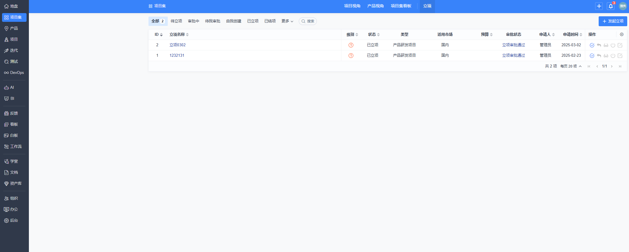Click the plus quick-create icon in header
Screen dimensions: 629x252
pos(599,6)
